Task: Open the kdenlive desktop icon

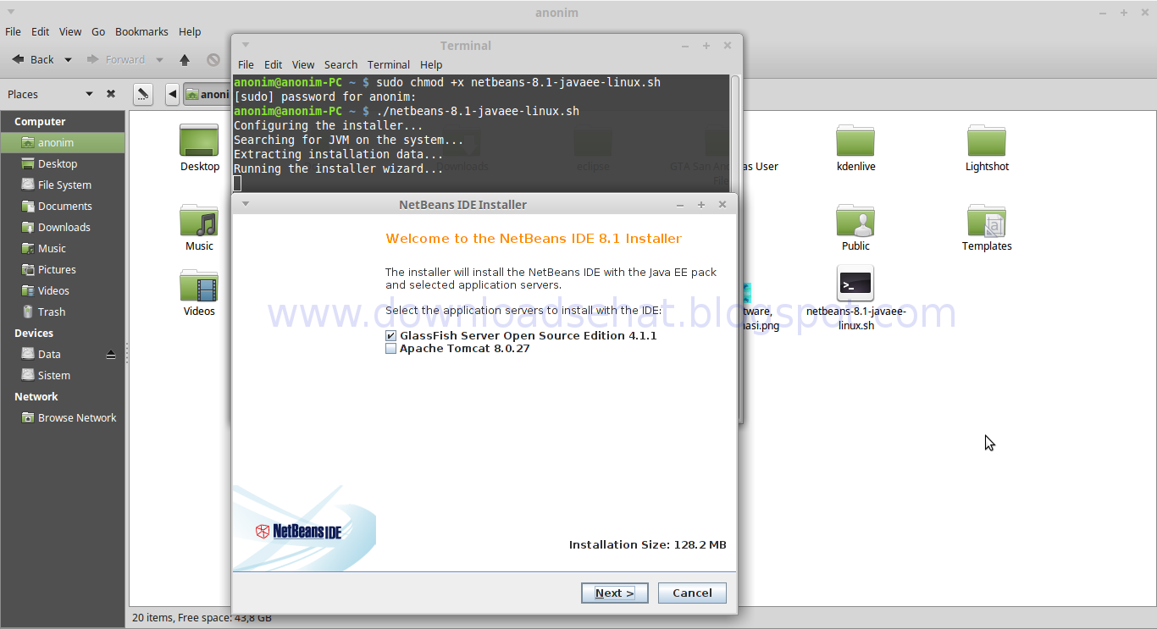Action: pyautogui.click(x=855, y=144)
